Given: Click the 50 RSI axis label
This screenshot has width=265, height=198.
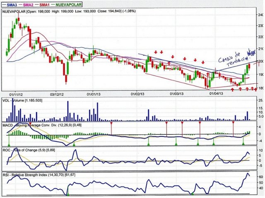Looking at the screenshot, I should point(261,182).
